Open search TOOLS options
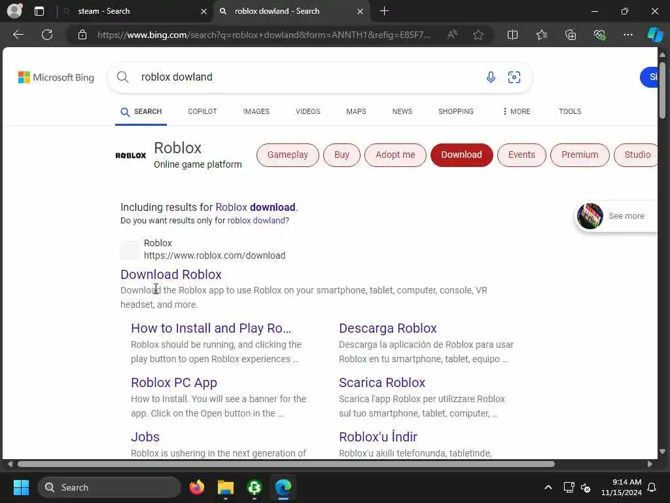The image size is (670, 503). [570, 111]
